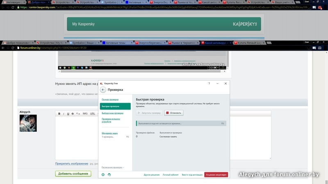Apply underline in forum editor toolbar

coord(68,114)
